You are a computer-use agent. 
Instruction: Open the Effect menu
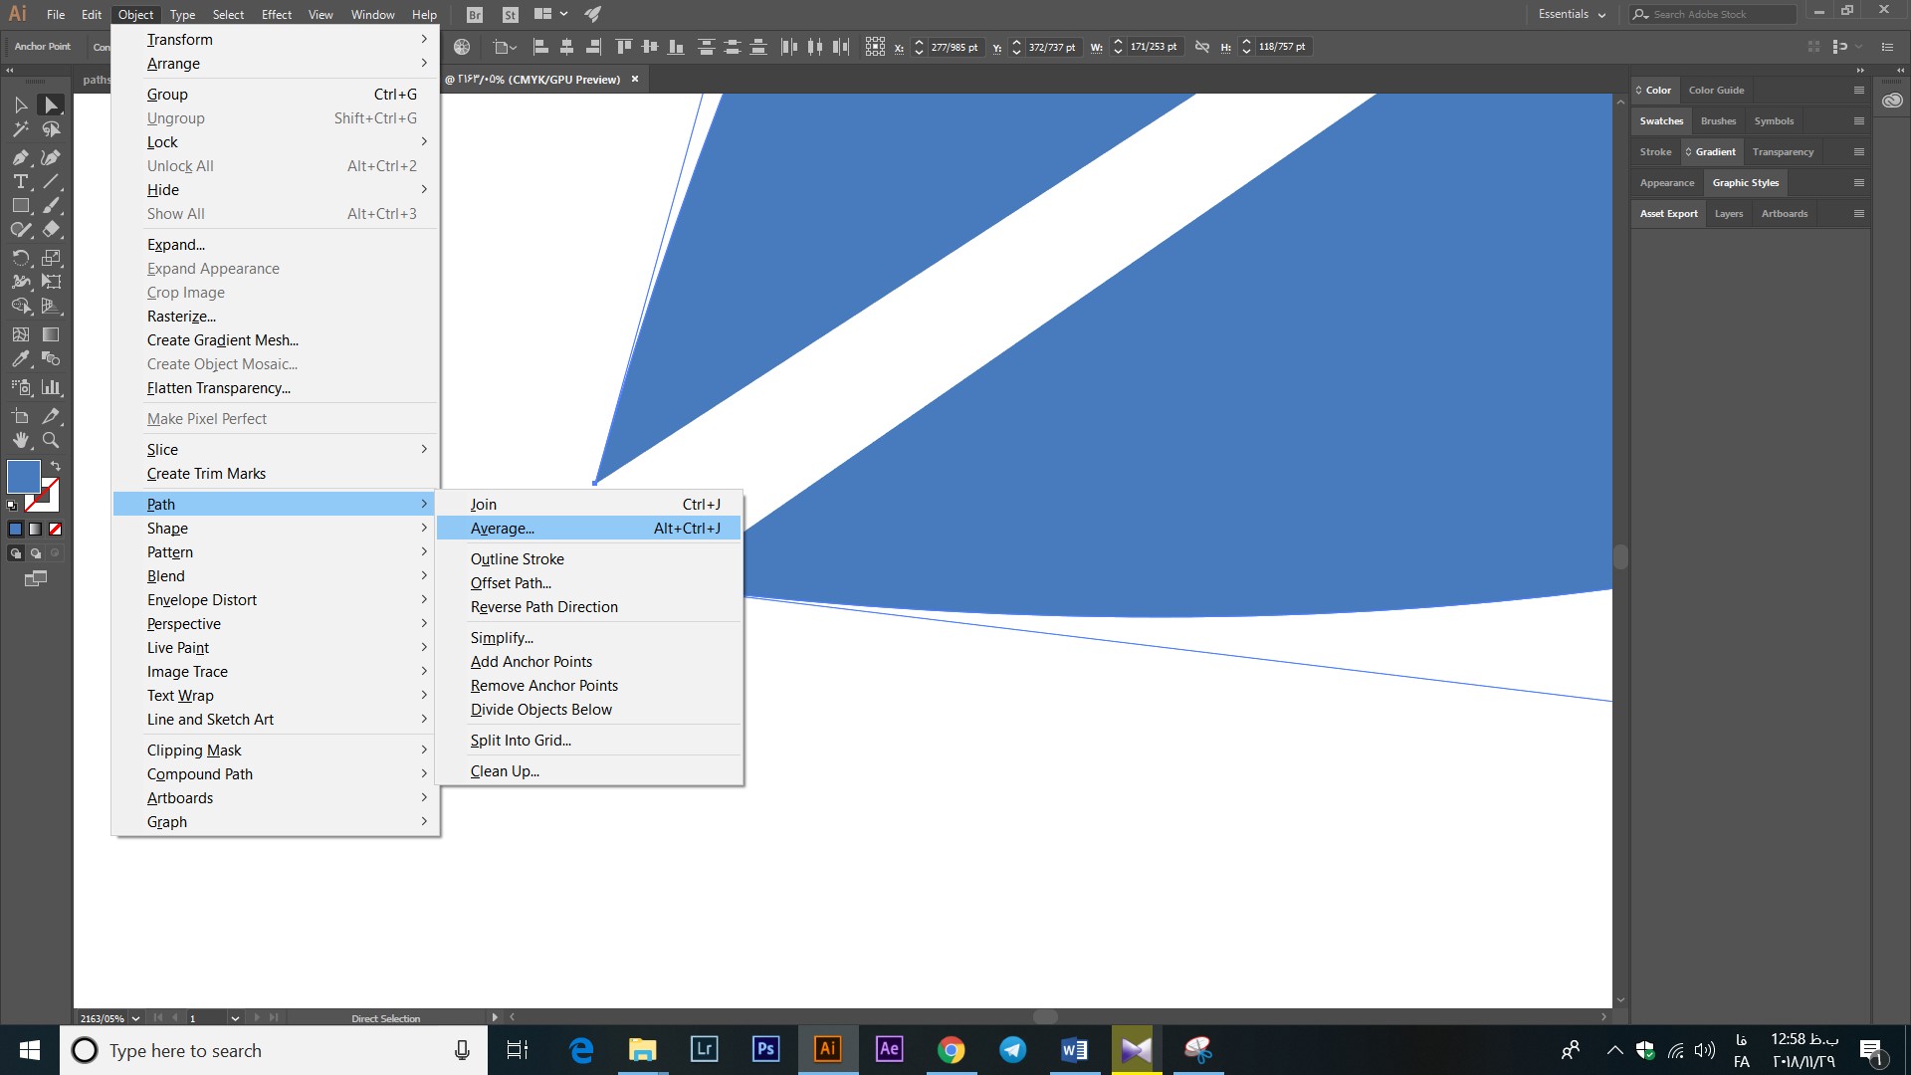(x=277, y=14)
